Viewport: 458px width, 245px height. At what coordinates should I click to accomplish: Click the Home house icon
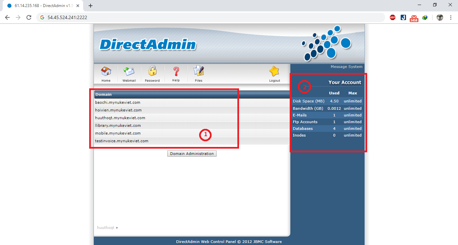106,72
